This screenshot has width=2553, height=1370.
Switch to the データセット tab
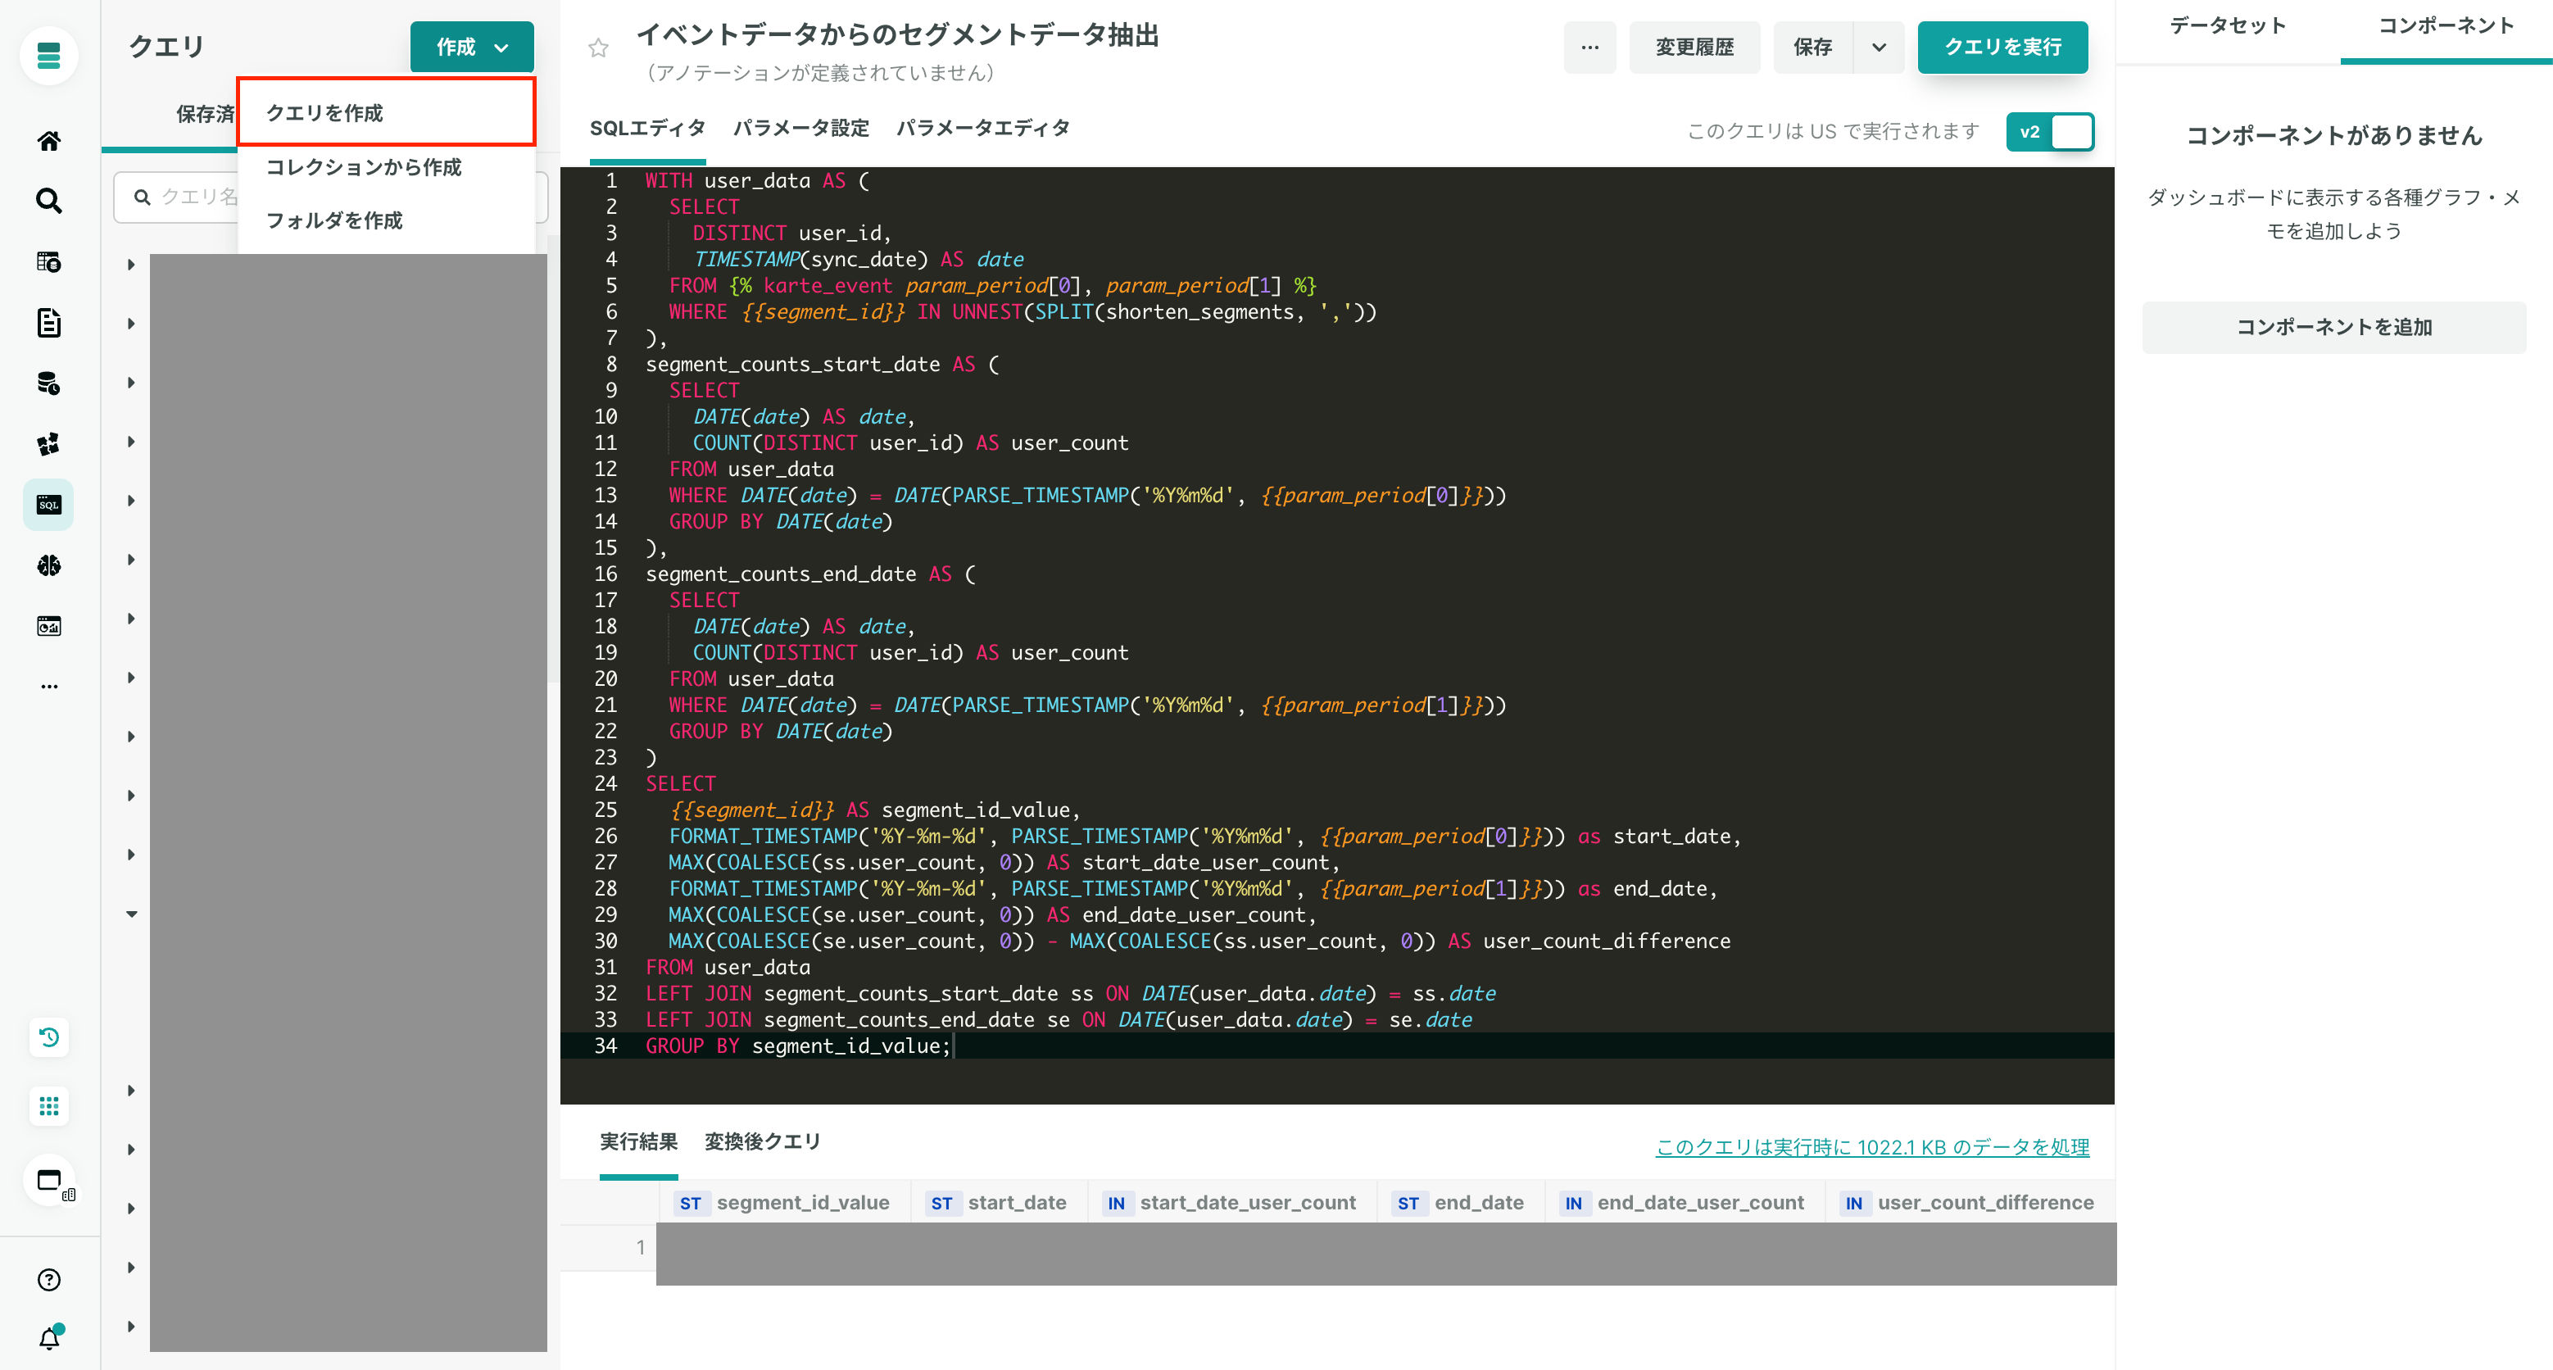[2227, 25]
